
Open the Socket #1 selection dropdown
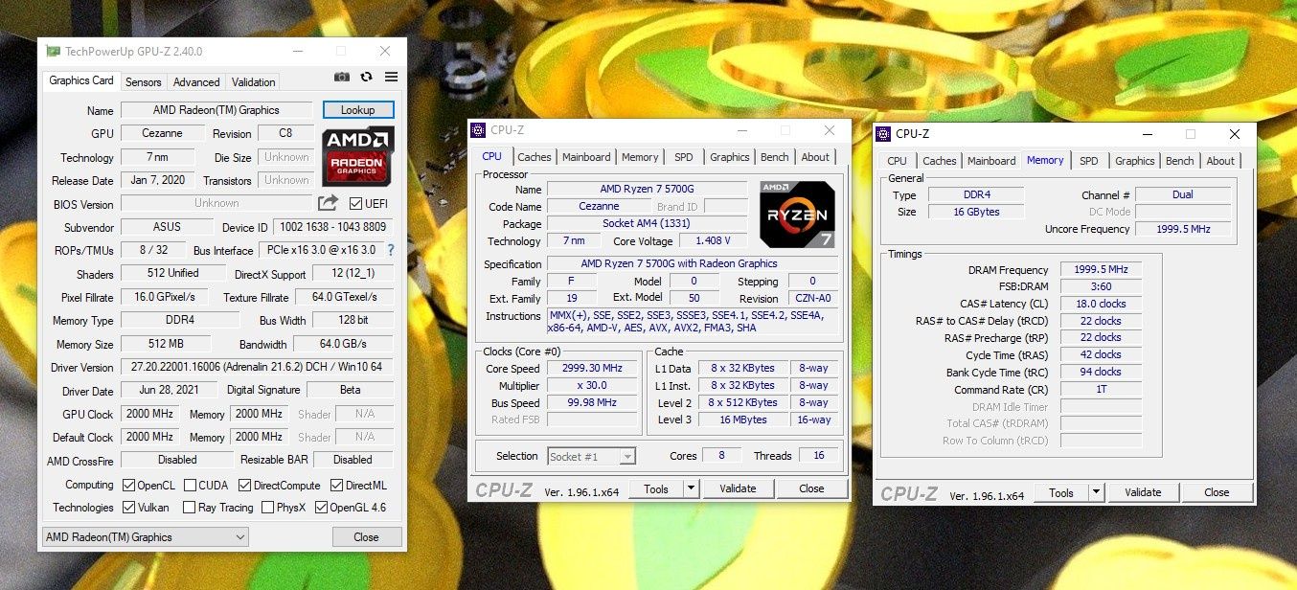click(591, 457)
